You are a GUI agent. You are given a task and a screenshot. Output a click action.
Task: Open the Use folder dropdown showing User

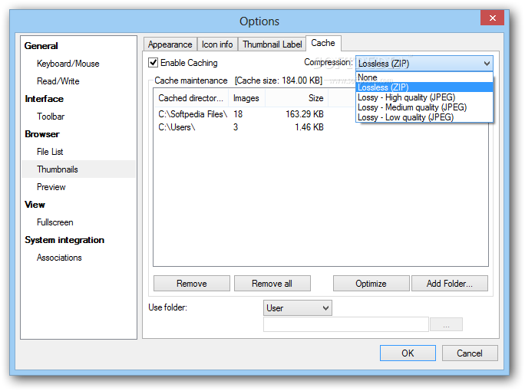pos(297,307)
